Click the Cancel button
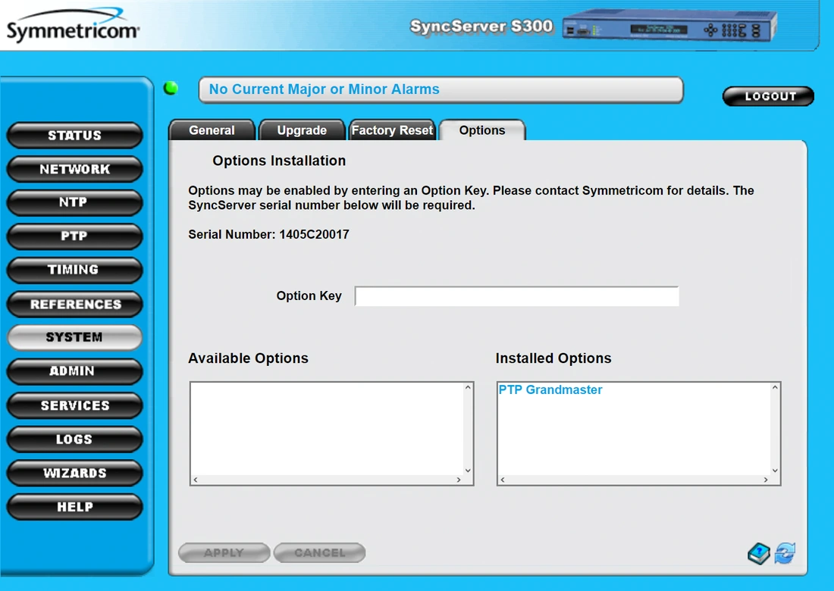Image resolution: width=834 pixels, height=591 pixels. (x=319, y=553)
